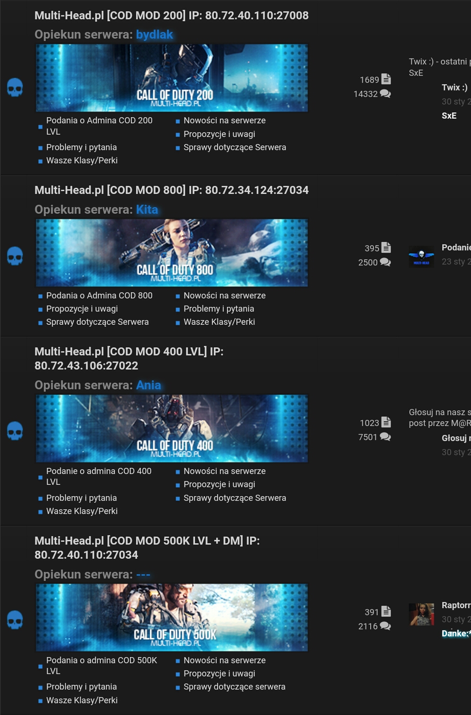Screen dimensions: 471x715
Task: Open the Call of Duty 200 banner
Action: click(172, 78)
